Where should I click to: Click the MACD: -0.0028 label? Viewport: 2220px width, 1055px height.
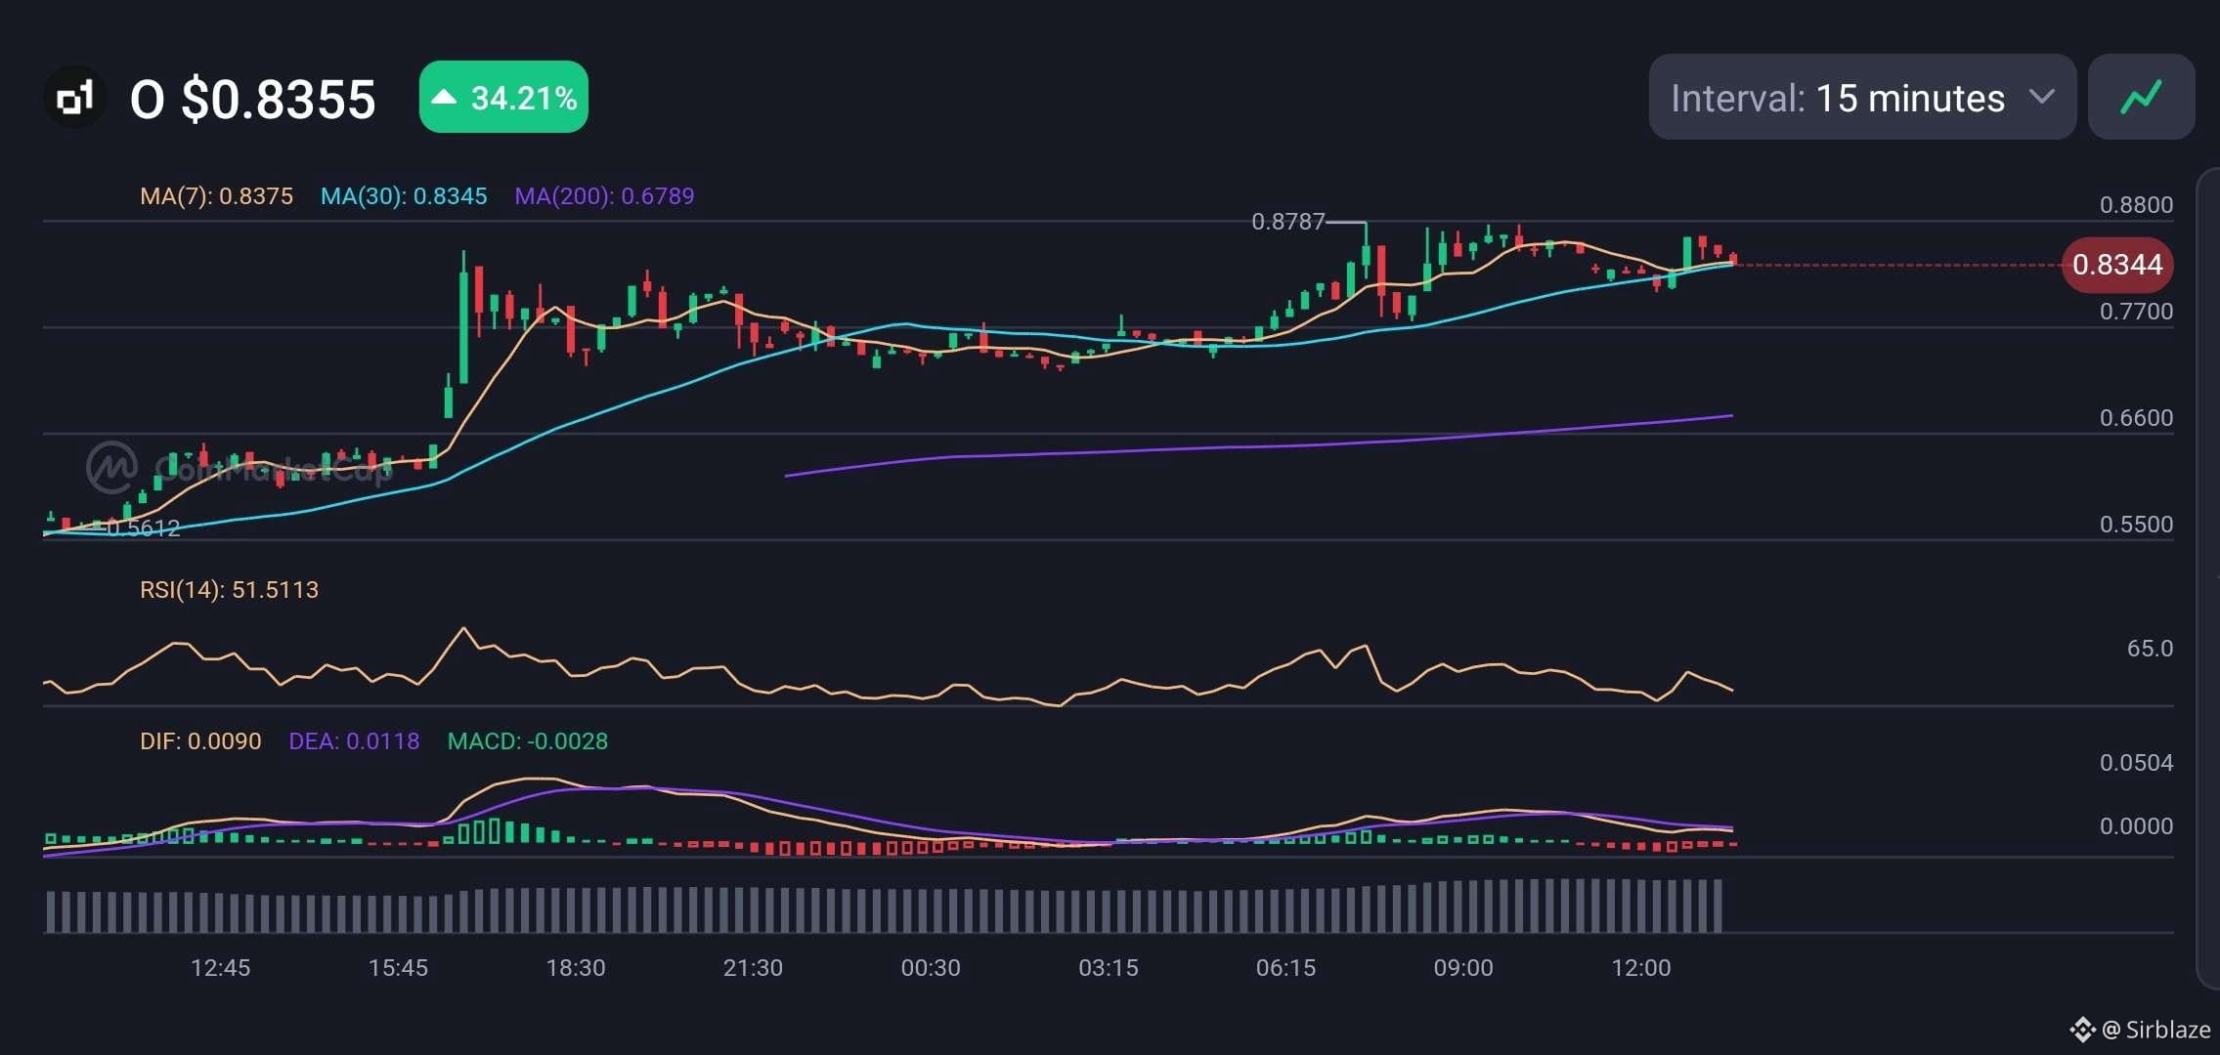point(527,741)
